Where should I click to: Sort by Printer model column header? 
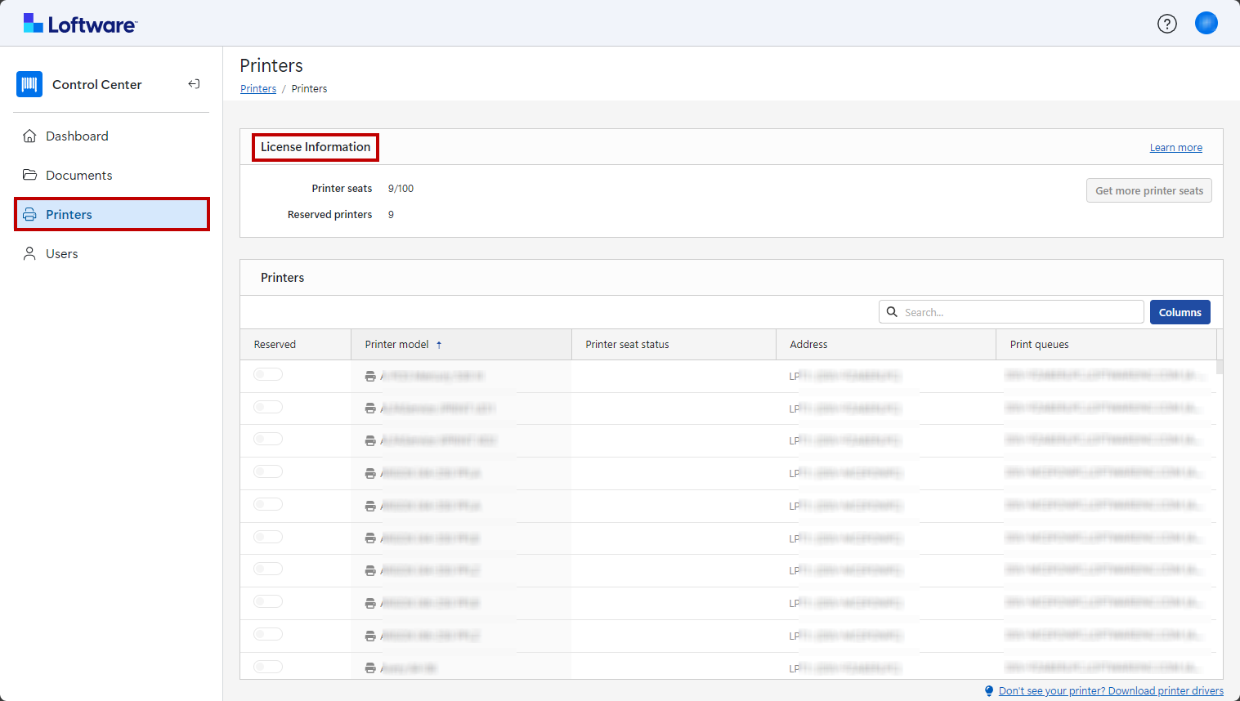pos(397,345)
